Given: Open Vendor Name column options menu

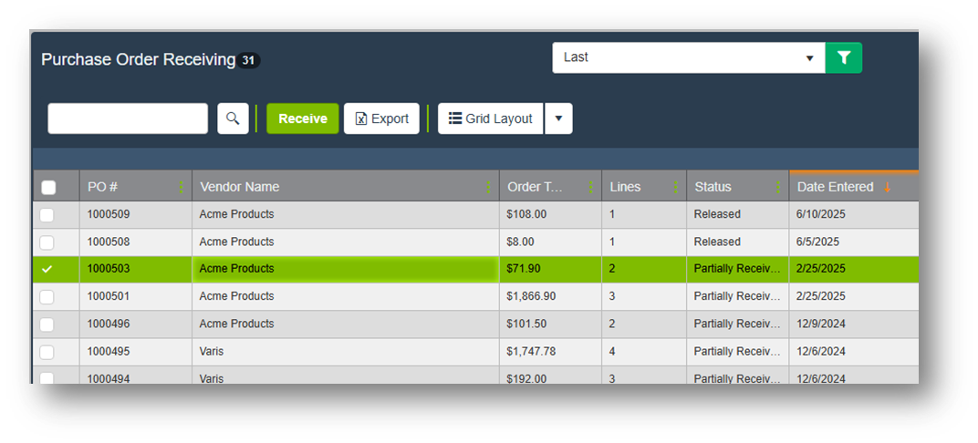Looking at the screenshot, I should 488,187.
